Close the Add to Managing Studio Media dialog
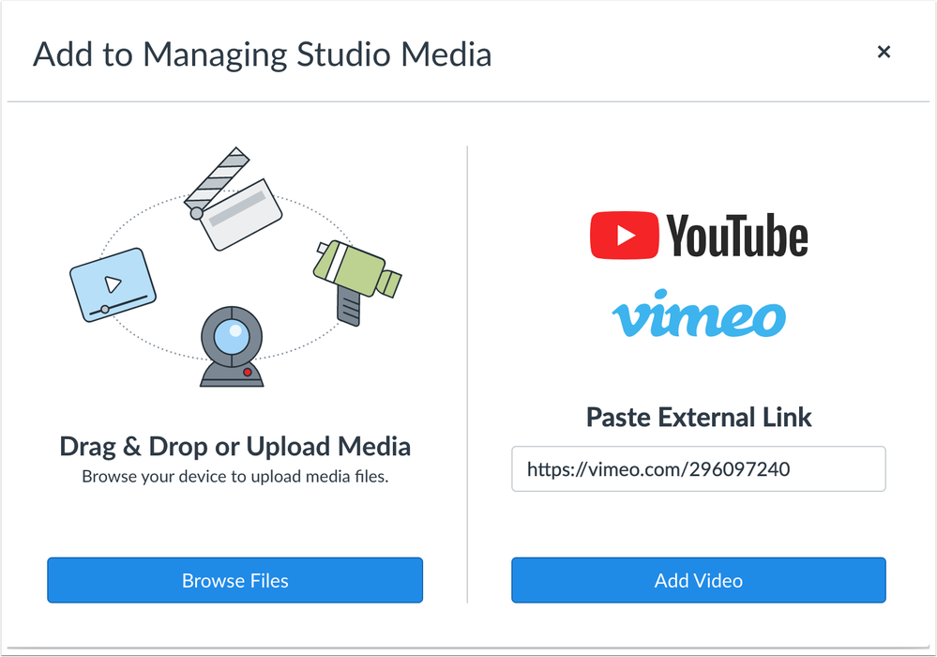937x657 pixels. click(884, 52)
